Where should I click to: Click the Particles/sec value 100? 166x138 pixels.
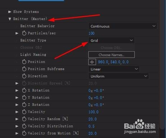(91, 33)
